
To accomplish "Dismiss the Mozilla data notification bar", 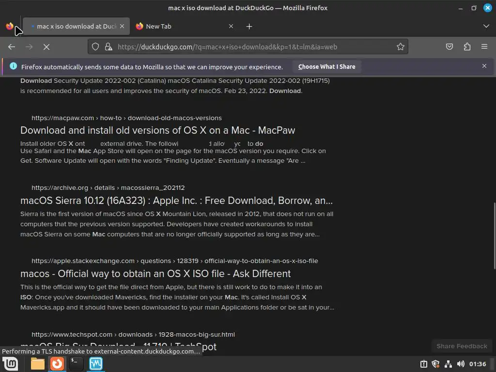I will click(484, 66).
